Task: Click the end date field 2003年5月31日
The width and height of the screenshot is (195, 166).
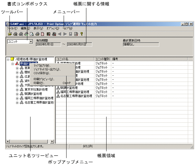Action: (80, 44)
